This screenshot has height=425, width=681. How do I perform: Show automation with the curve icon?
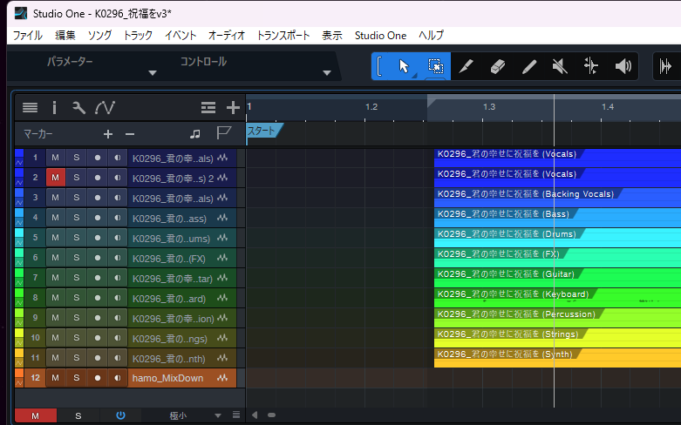tap(105, 108)
